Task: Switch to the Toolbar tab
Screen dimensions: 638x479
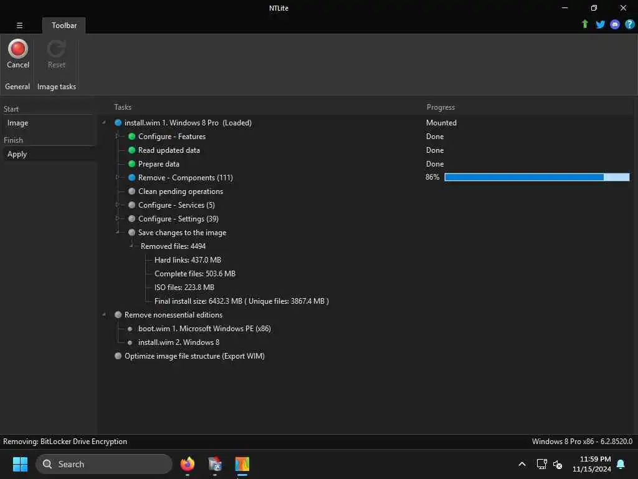Action: click(x=64, y=25)
